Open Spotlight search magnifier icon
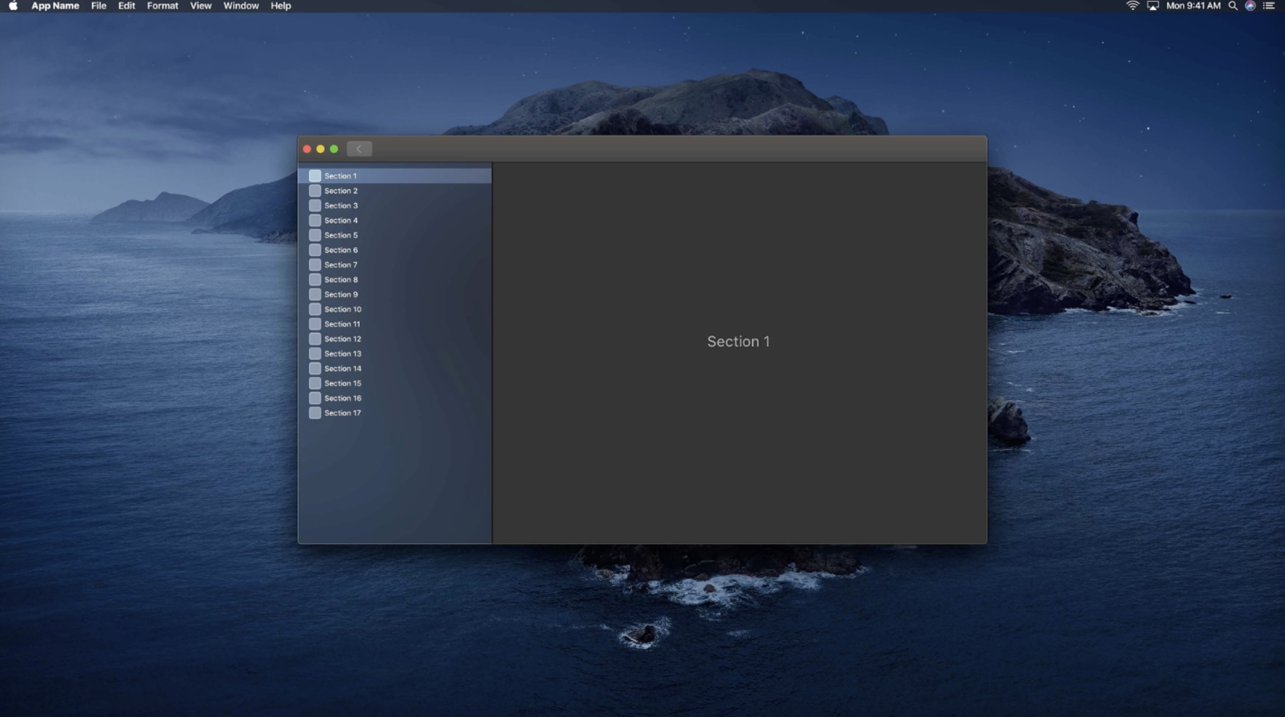 [1233, 6]
